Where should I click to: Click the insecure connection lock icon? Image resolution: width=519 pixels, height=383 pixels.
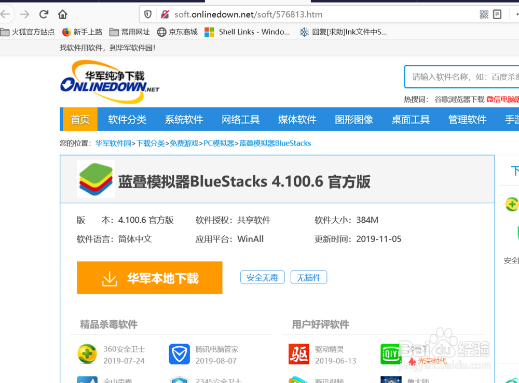(165, 14)
